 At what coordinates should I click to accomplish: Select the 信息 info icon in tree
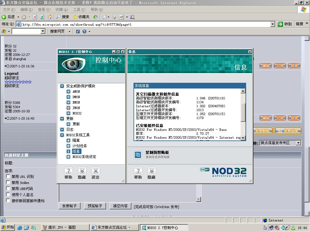coord(68,151)
